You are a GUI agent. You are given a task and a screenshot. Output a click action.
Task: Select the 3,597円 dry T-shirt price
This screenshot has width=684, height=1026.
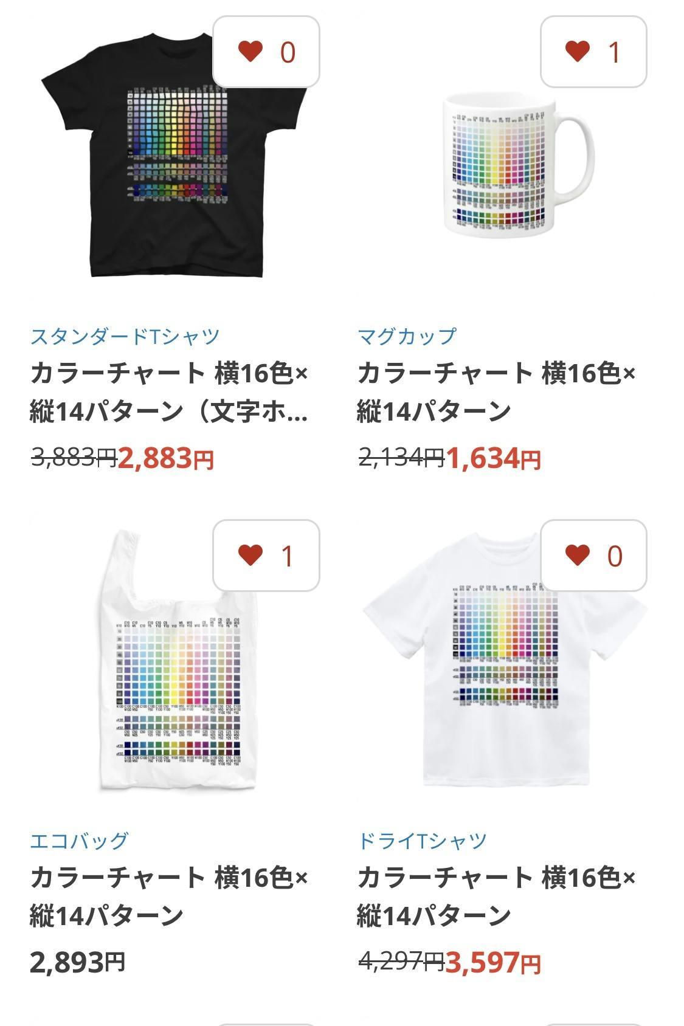493,962
